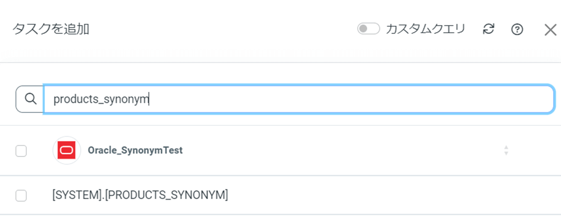Collapse the Oracle_SynonymTest row via empty area
The width and height of the screenshot is (561, 219).
coord(332,150)
